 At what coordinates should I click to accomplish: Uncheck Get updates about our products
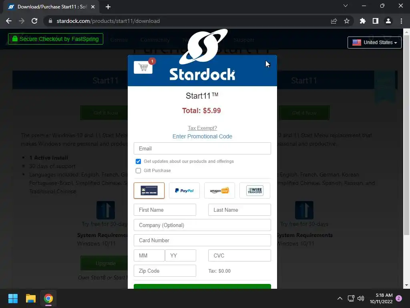pos(138,161)
